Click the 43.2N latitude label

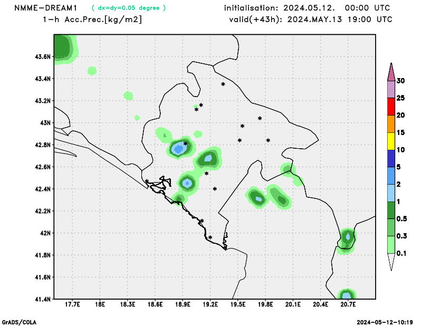43,101
